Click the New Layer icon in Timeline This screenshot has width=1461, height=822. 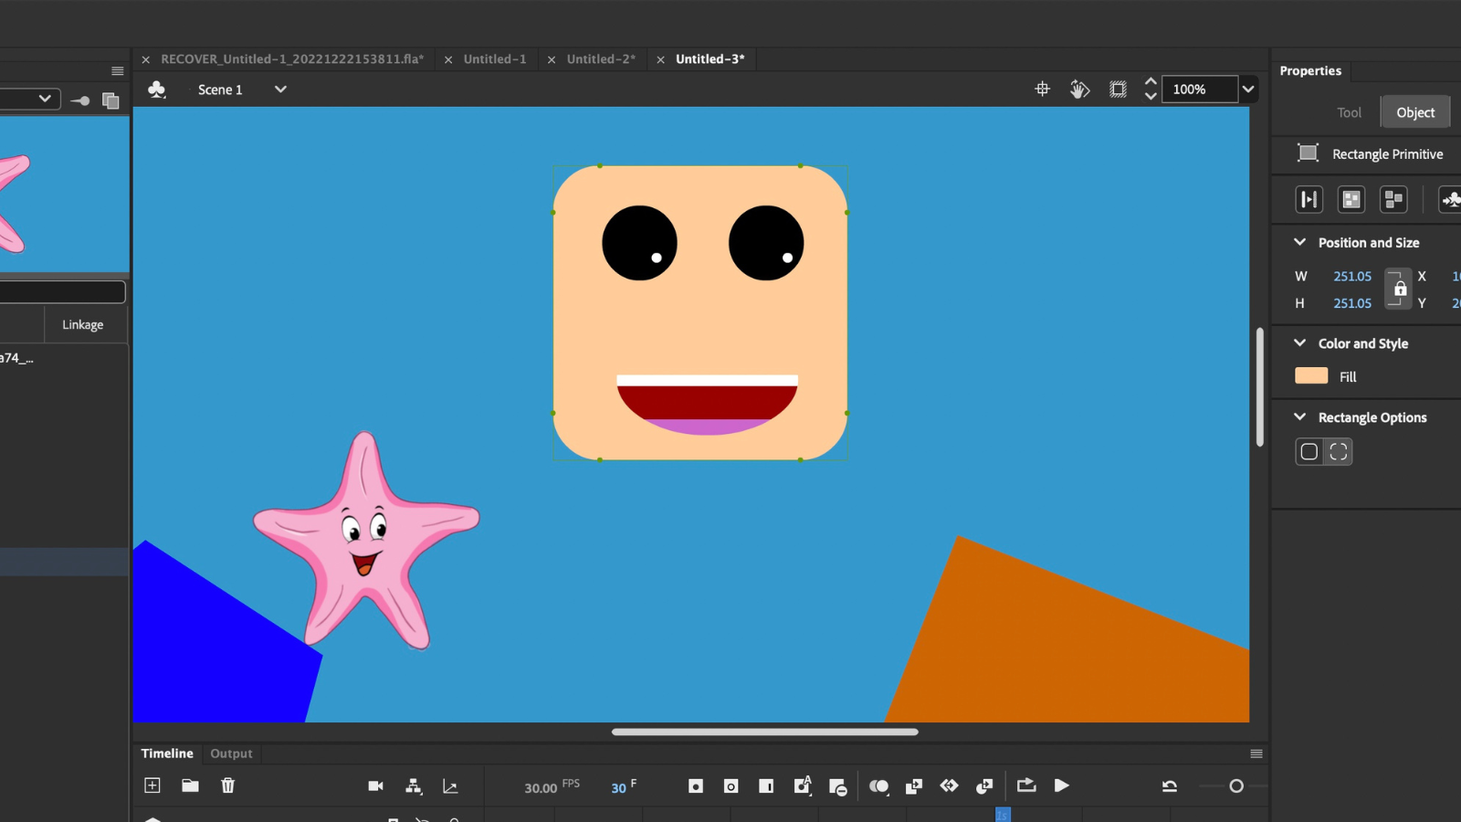coord(152,785)
